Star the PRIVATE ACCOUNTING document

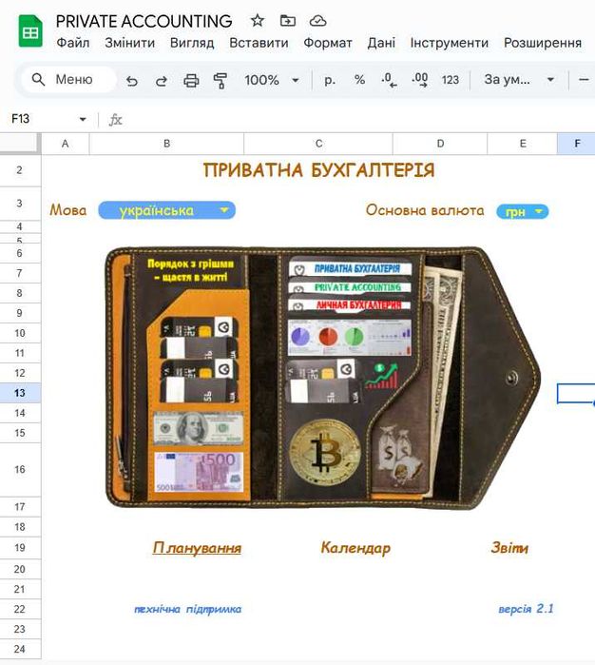(x=258, y=20)
